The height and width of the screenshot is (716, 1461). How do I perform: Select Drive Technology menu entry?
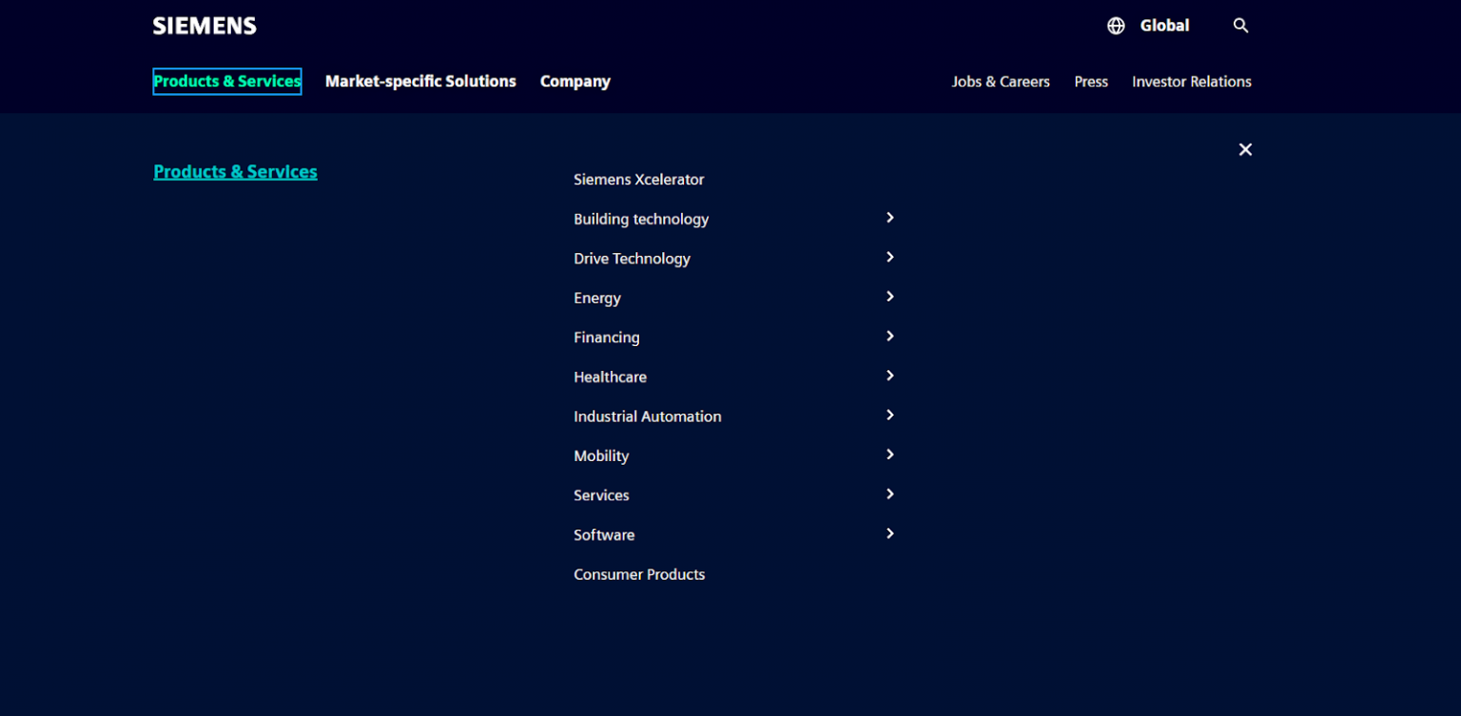pos(632,259)
